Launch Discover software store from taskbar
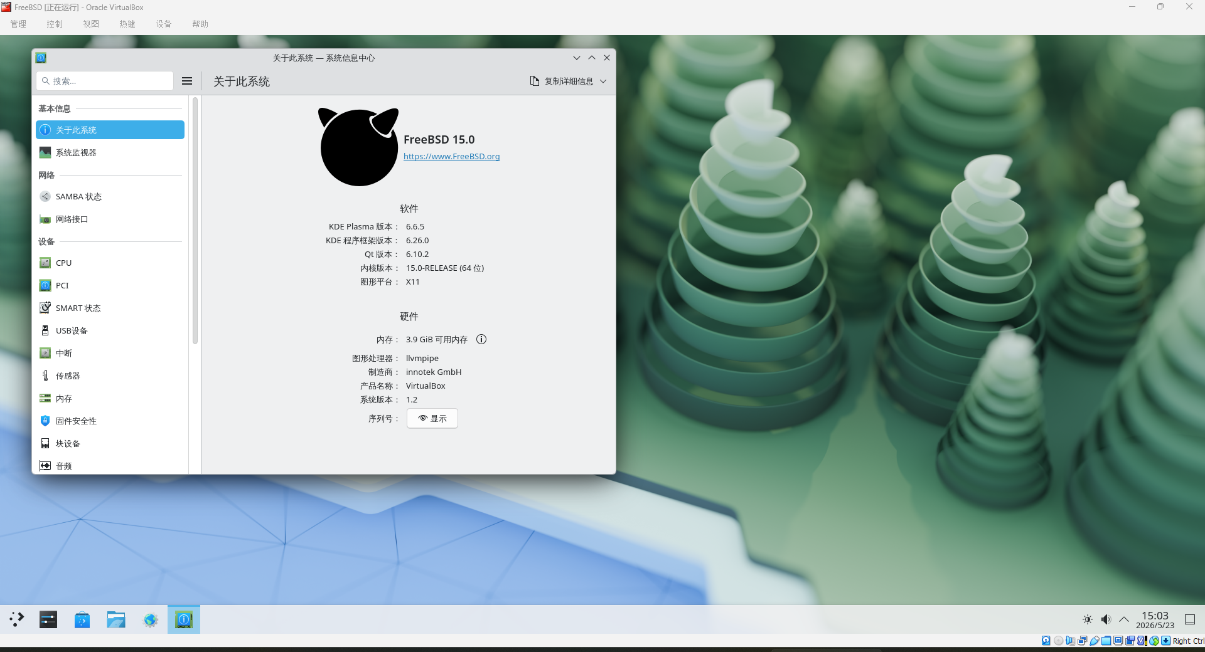 82,619
